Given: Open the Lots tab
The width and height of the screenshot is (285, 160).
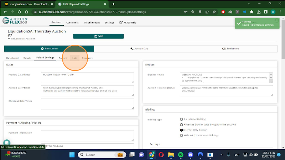Looking at the screenshot, I should (x=75, y=58).
